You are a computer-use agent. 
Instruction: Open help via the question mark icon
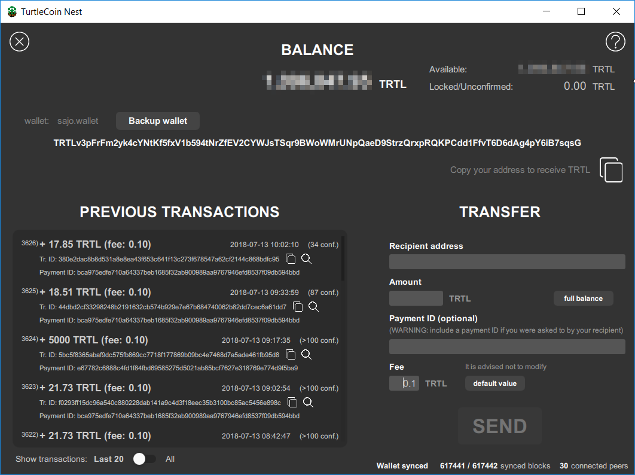(615, 41)
